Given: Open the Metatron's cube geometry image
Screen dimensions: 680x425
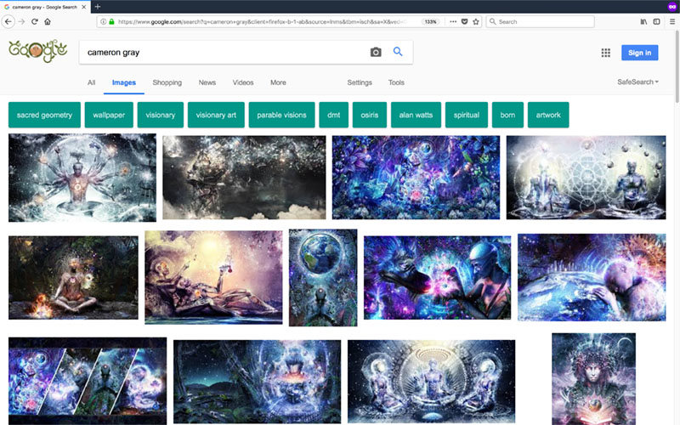Looking at the screenshot, I should (x=586, y=178).
